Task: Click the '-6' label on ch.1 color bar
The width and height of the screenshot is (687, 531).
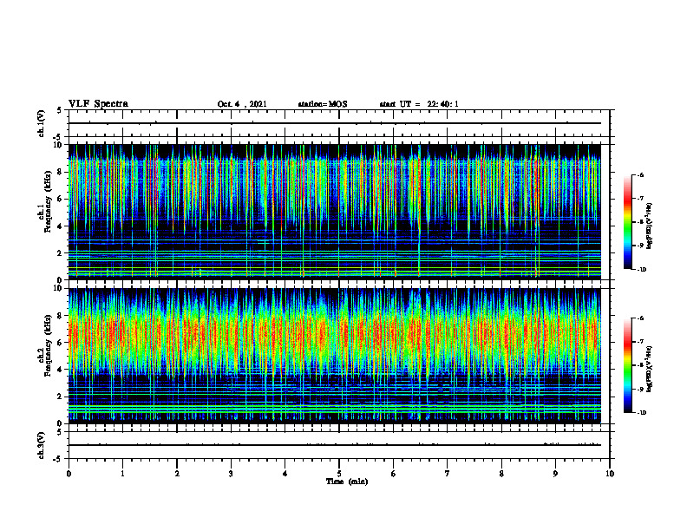Action: point(640,175)
